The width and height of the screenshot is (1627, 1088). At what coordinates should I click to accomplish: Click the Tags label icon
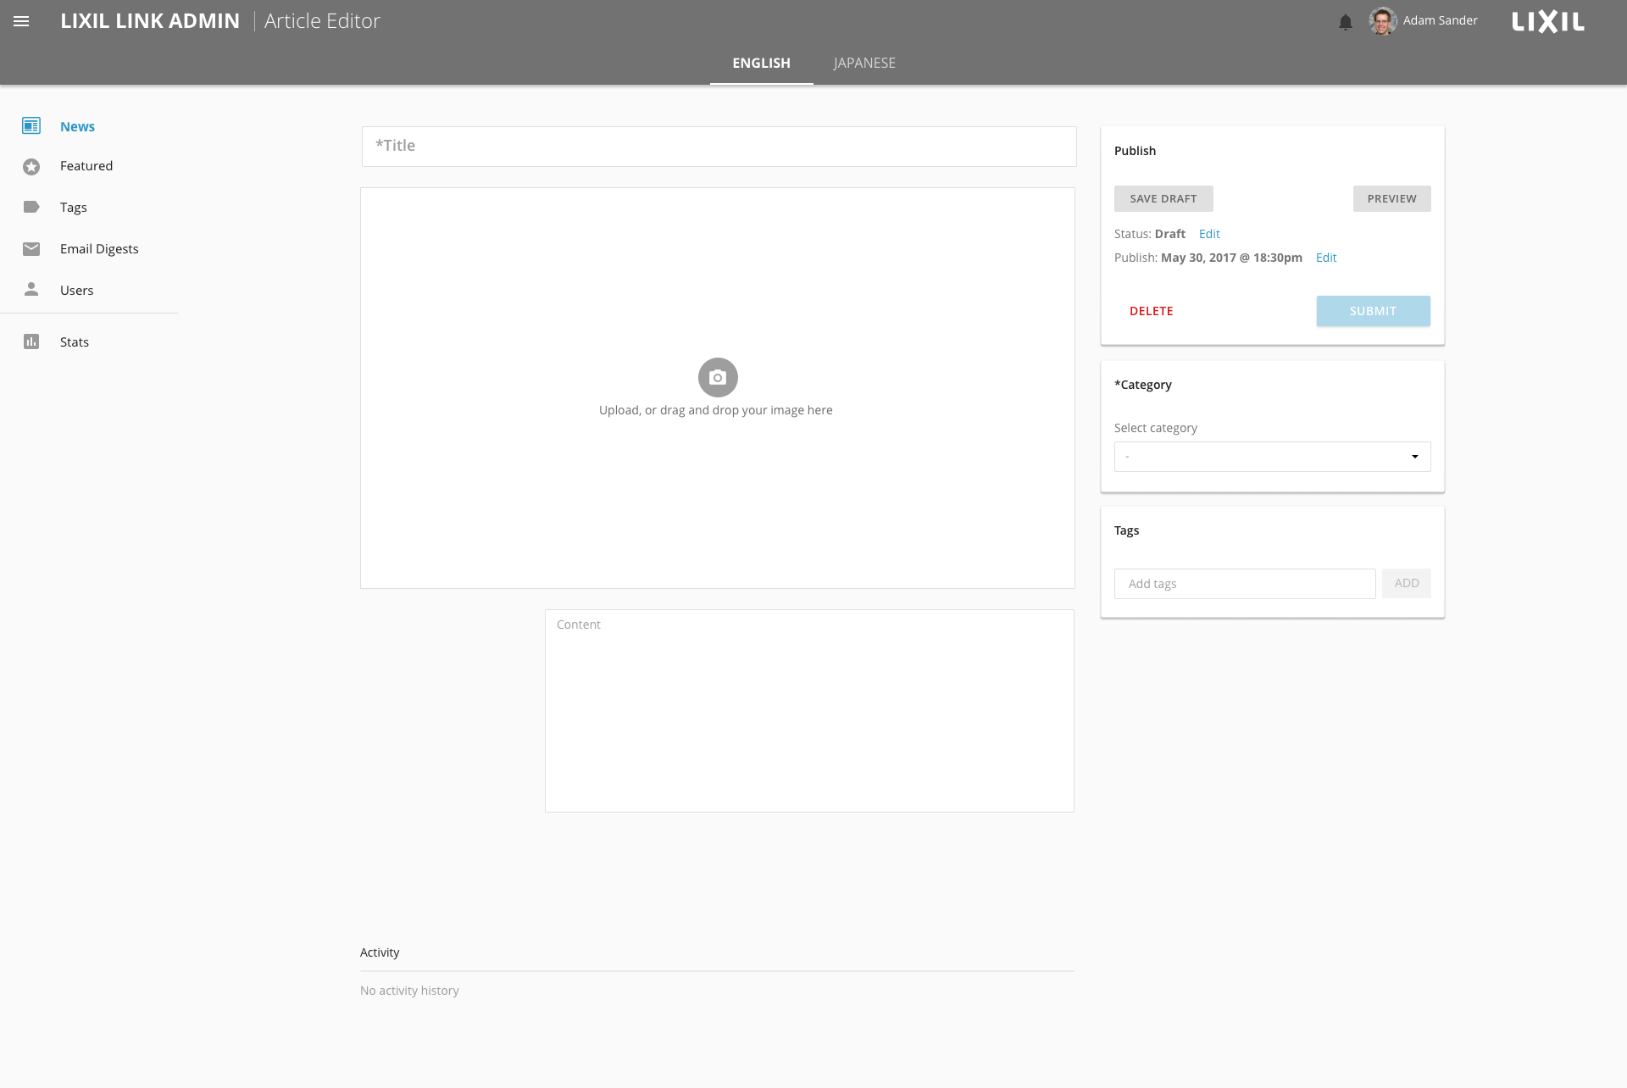31,207
